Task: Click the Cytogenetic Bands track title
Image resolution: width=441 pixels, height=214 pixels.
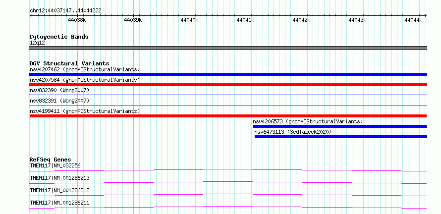Action: click(x=59, y=37)
